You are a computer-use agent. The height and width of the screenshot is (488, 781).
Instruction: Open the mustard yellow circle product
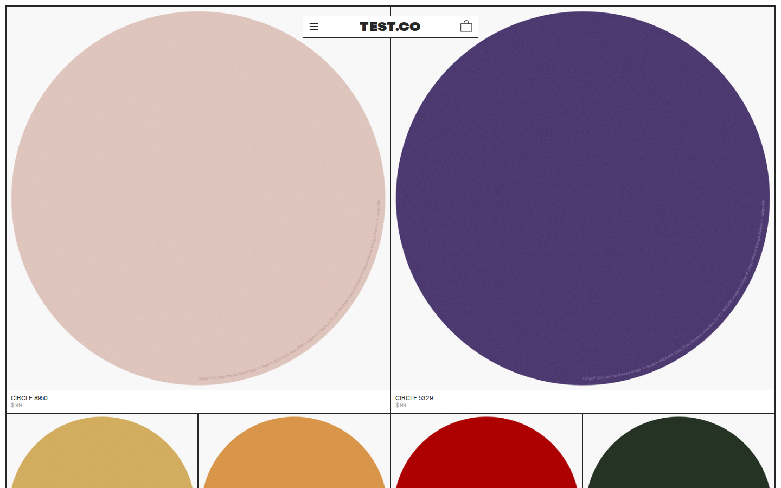(102, 452)
